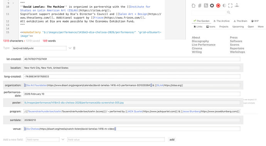Delete the type field with trash icon
The image size is (266, 146).
tap(74, 48)
